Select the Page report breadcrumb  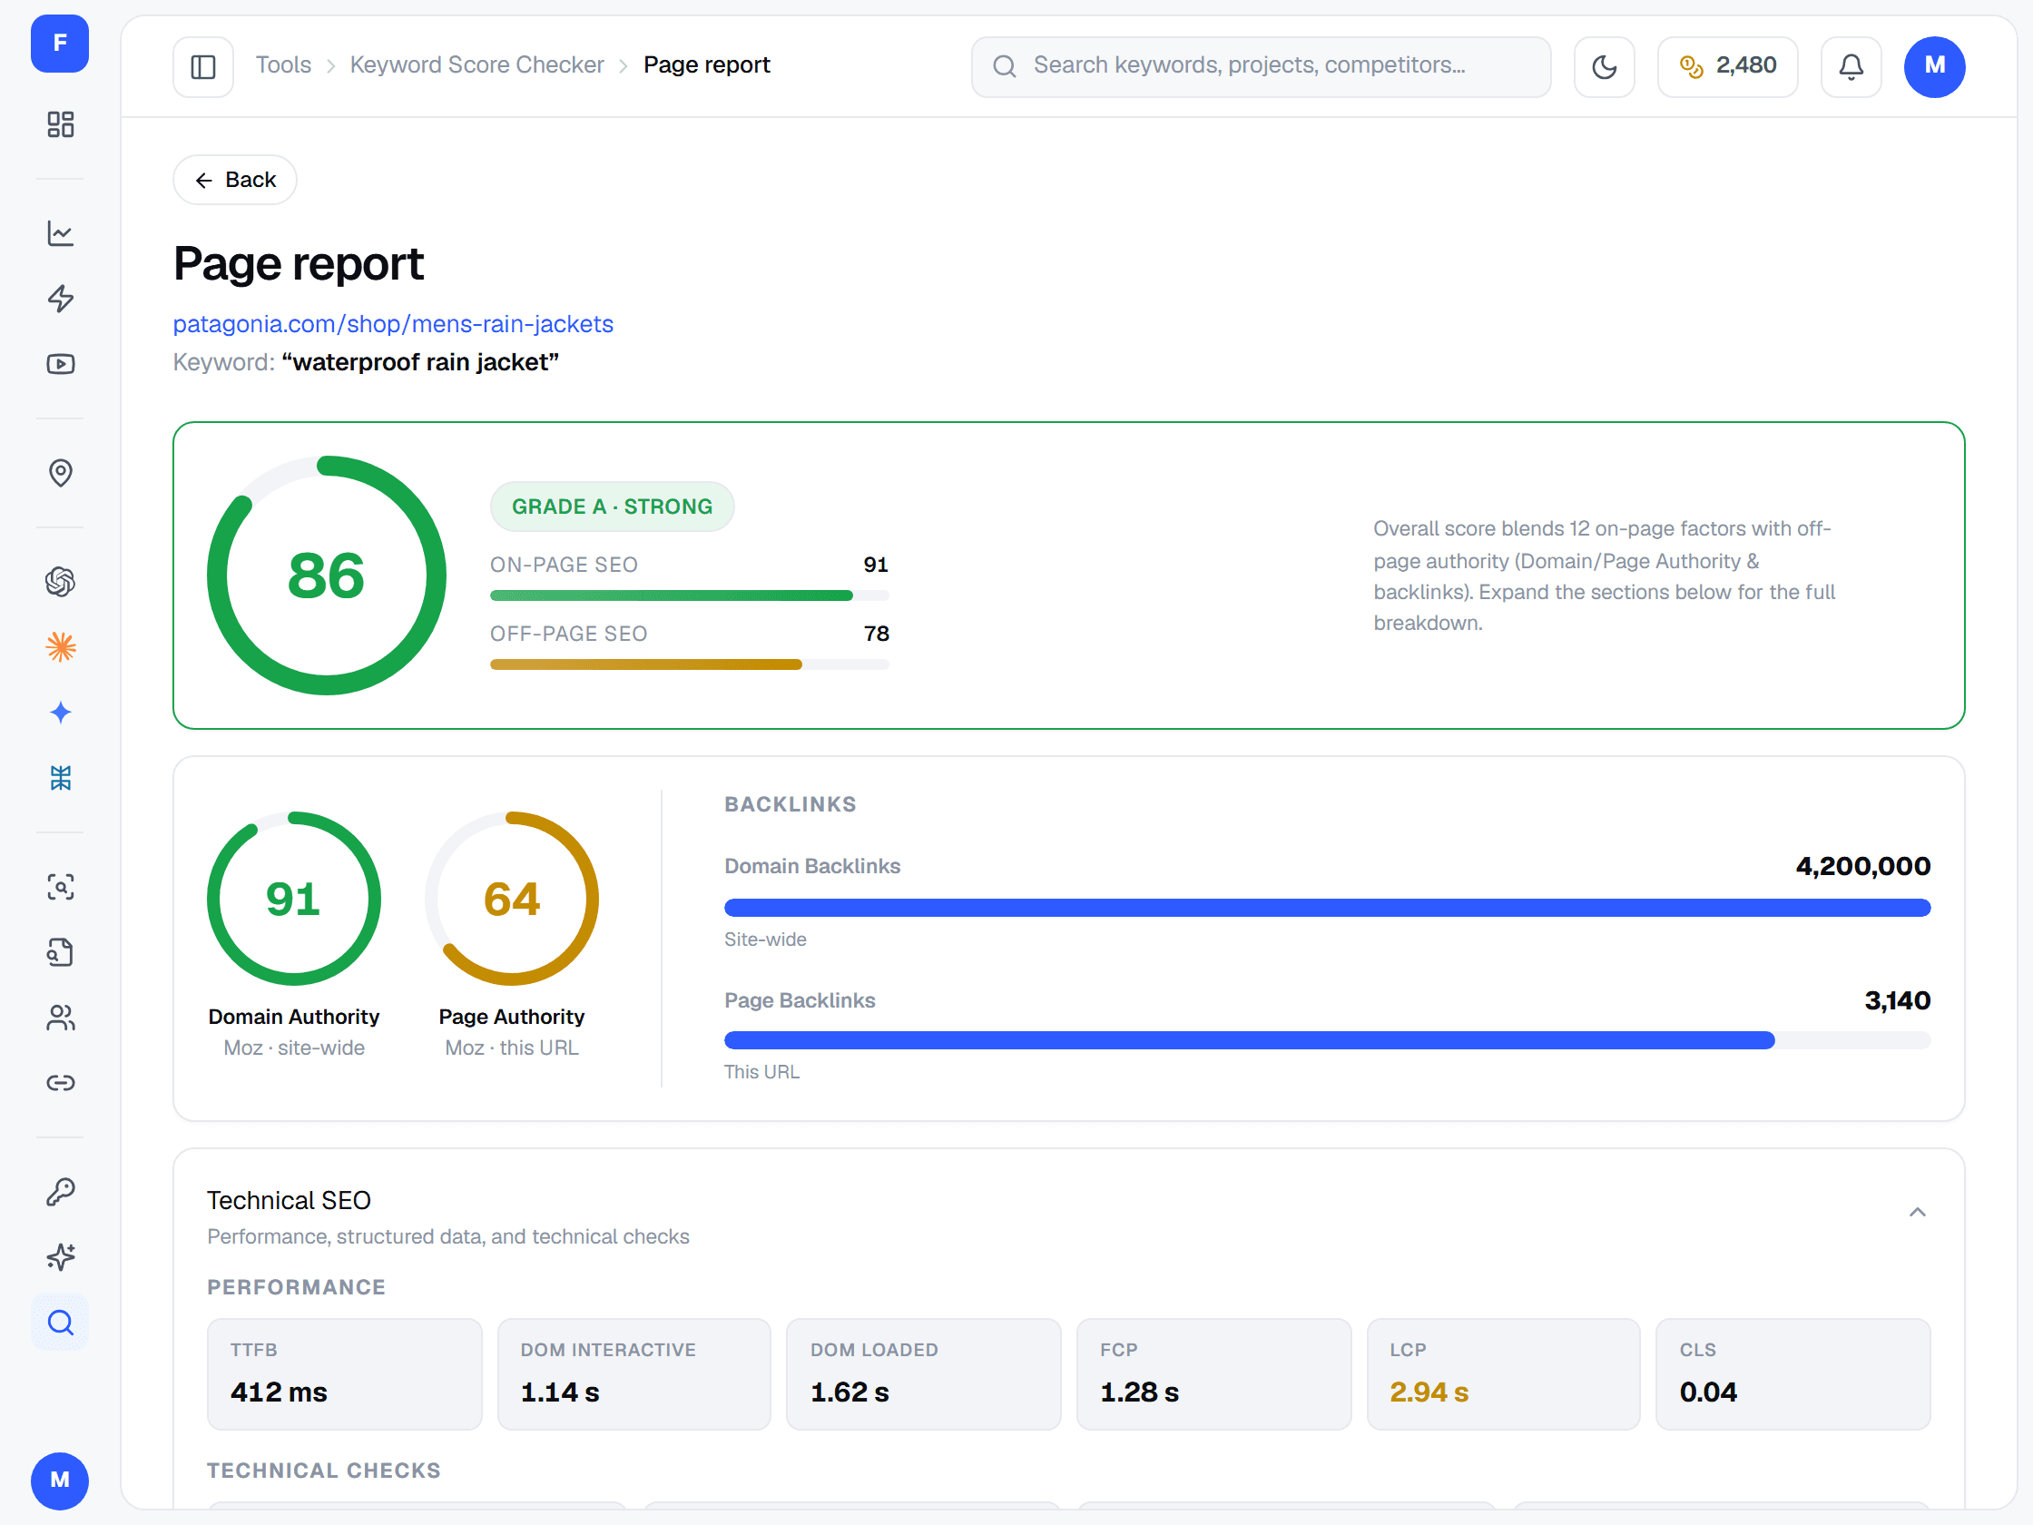point(707,65)
